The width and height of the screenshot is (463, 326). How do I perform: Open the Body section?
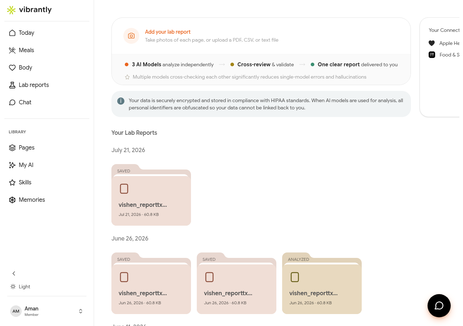[x=47, y=67]
